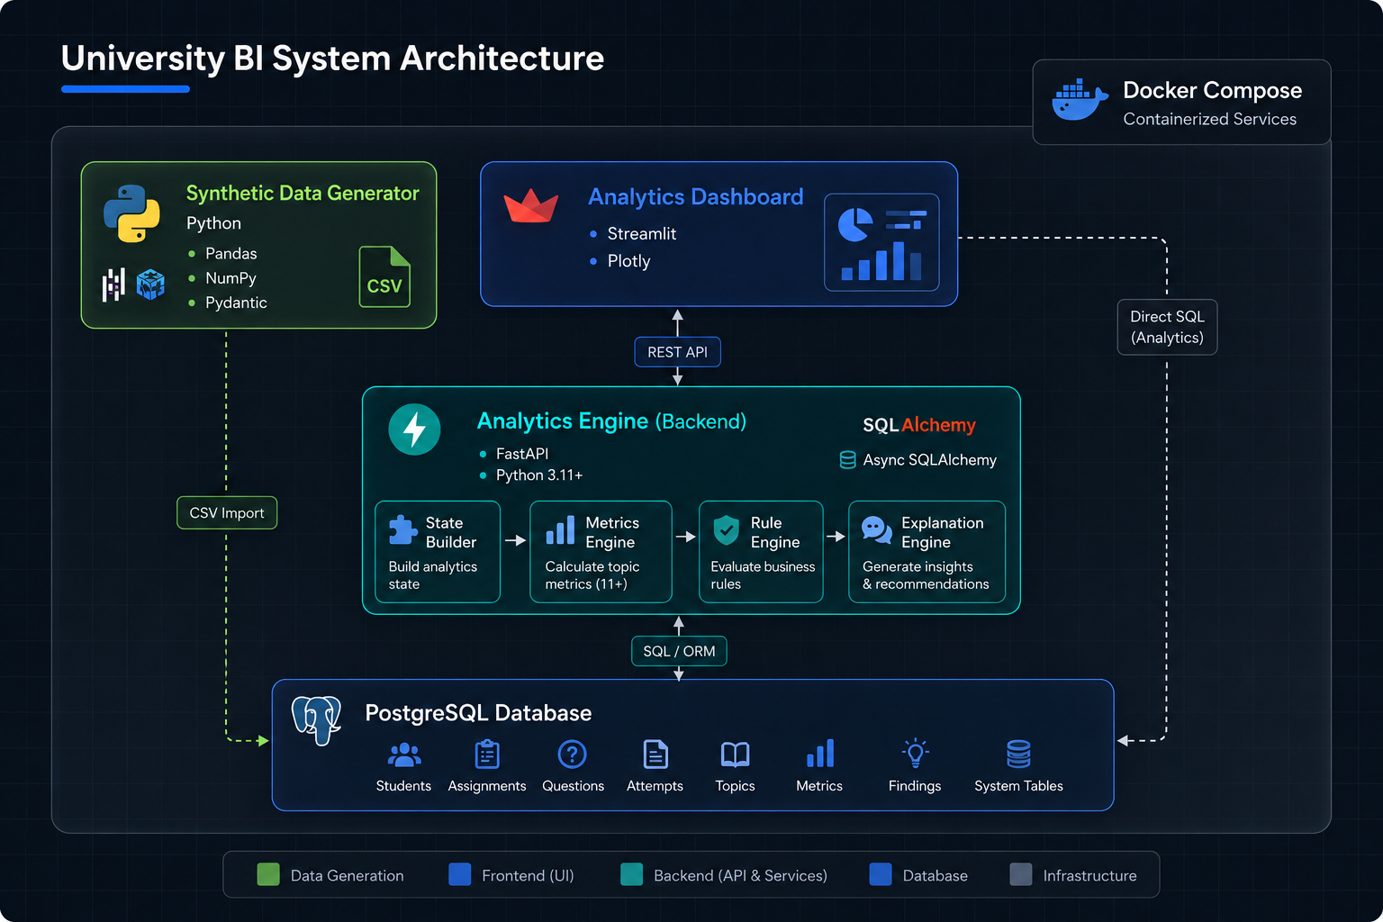Click the Metrics Engine bar chart icon

click(560, 530)
